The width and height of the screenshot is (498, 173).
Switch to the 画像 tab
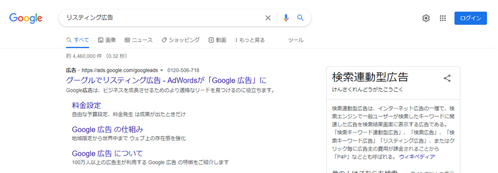[x=107, y=40]
